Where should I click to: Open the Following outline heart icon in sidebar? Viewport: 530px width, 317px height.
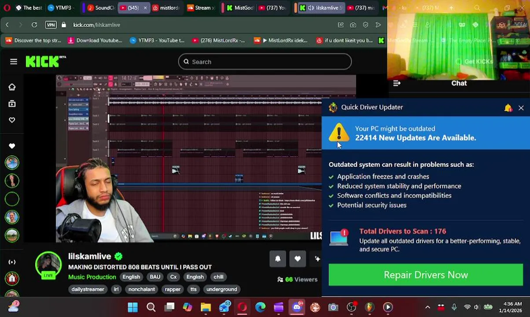[12, 120]
